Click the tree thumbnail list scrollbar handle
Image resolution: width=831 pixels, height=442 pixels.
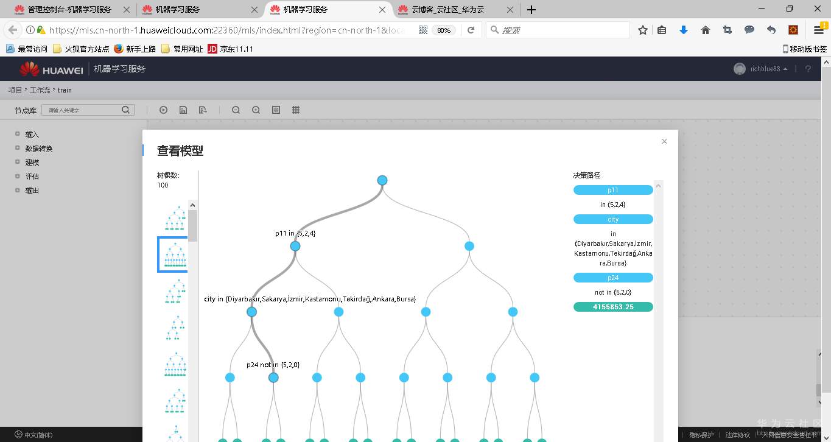pyautogui.click(x=192, y=226)
